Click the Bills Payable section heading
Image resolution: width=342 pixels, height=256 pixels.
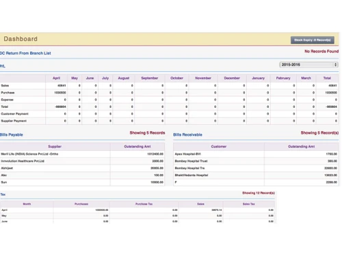[x=12, y=134]
